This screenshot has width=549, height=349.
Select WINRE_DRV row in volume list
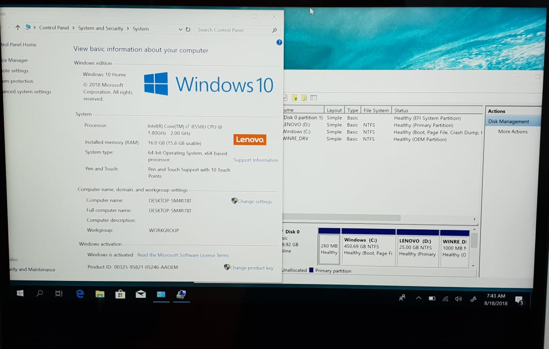383,139
